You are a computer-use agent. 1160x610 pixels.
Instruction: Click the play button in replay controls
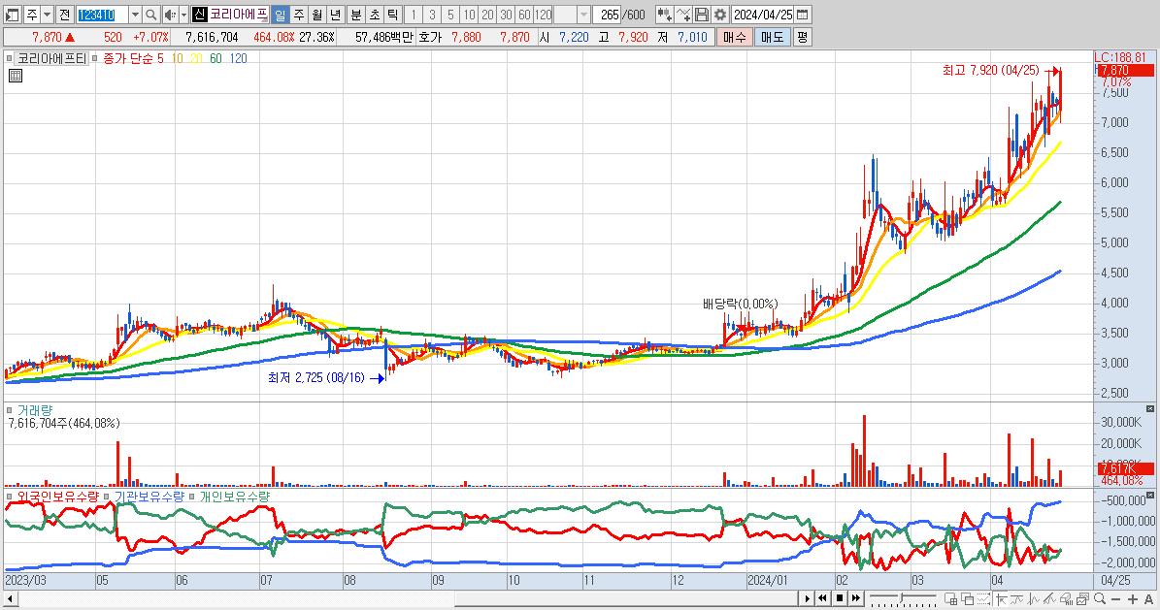[x=807, y=598]
